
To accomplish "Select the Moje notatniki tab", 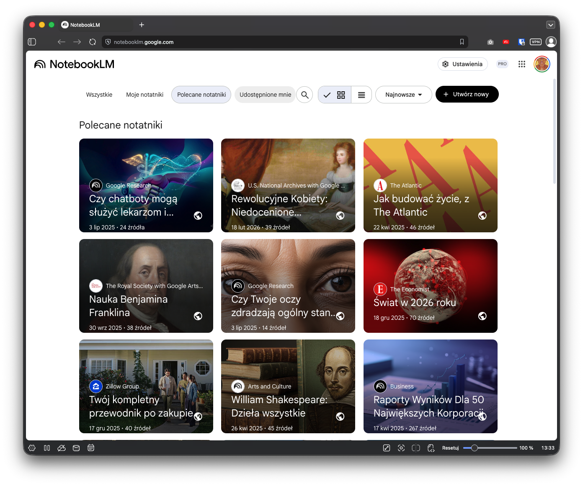I will point(145,95).
